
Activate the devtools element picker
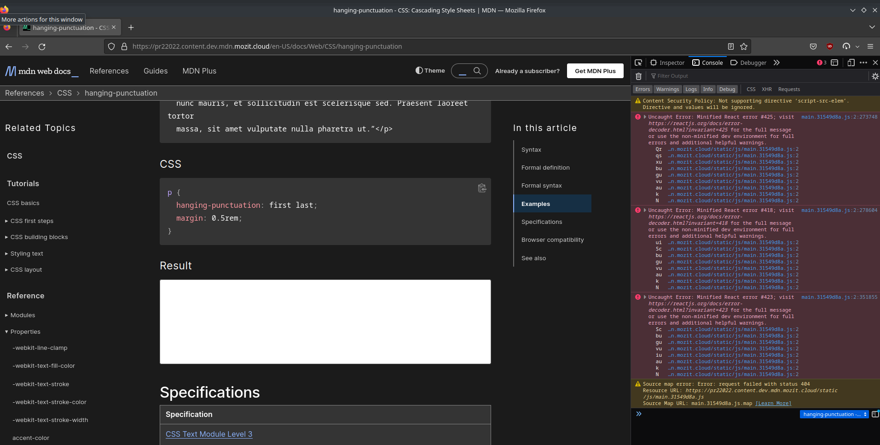[638, 63]
